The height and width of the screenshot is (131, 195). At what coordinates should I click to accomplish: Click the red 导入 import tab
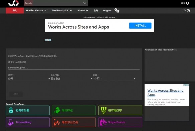click(x=15, y=11)
